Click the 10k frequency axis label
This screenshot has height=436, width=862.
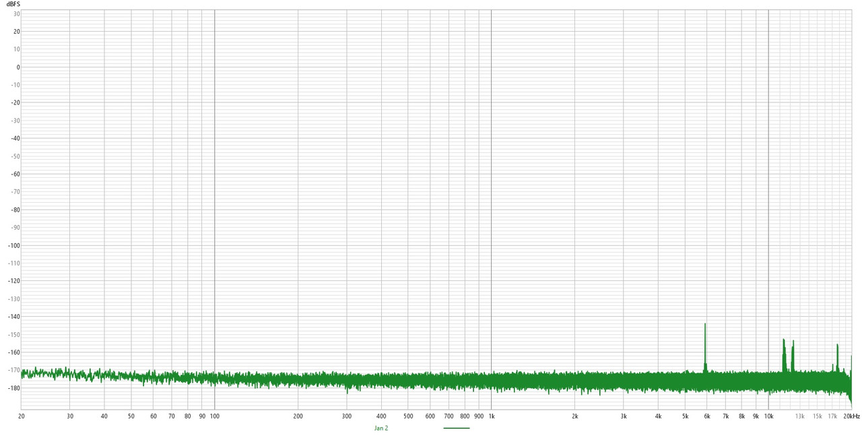coord(768,416)
